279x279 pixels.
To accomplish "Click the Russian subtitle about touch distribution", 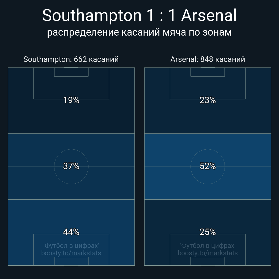I will click(139, 32).
